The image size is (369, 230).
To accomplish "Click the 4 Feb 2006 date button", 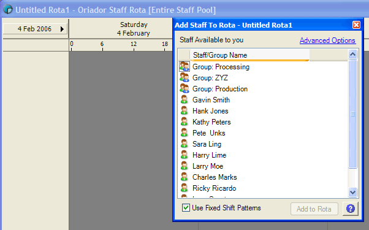I will [x=35, y=29].
